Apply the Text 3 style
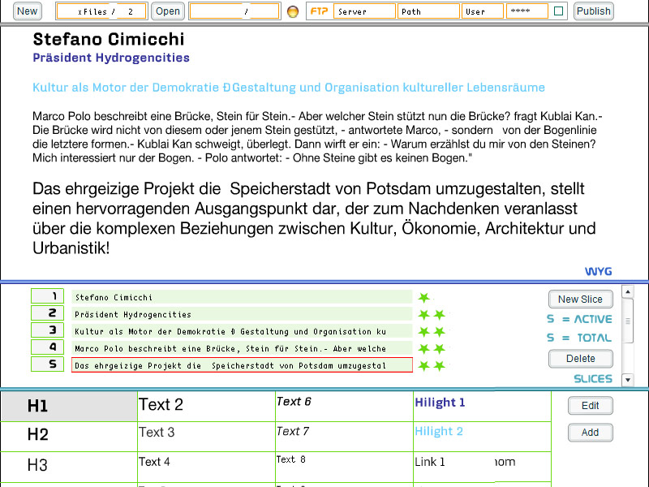The image size is (649, 487). click(x=206, y=437)
